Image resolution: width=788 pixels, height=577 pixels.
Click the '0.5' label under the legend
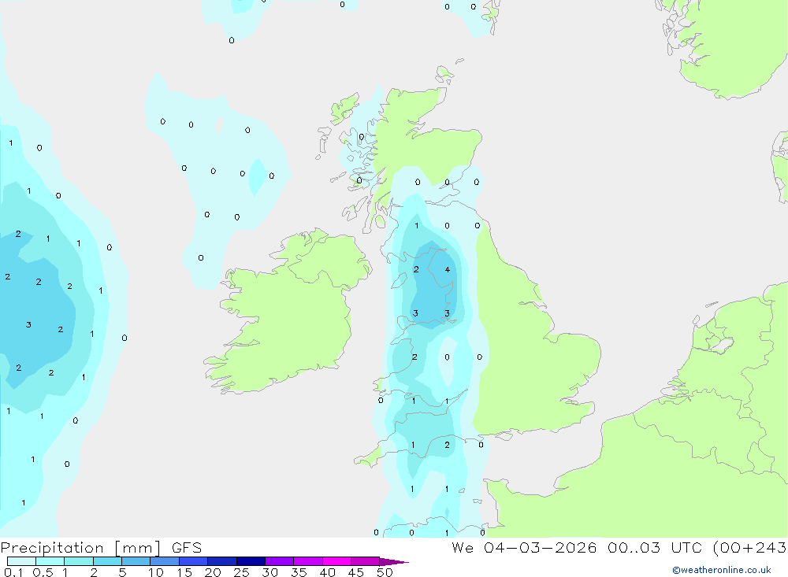pyautogui.click(x=43, y=572)
